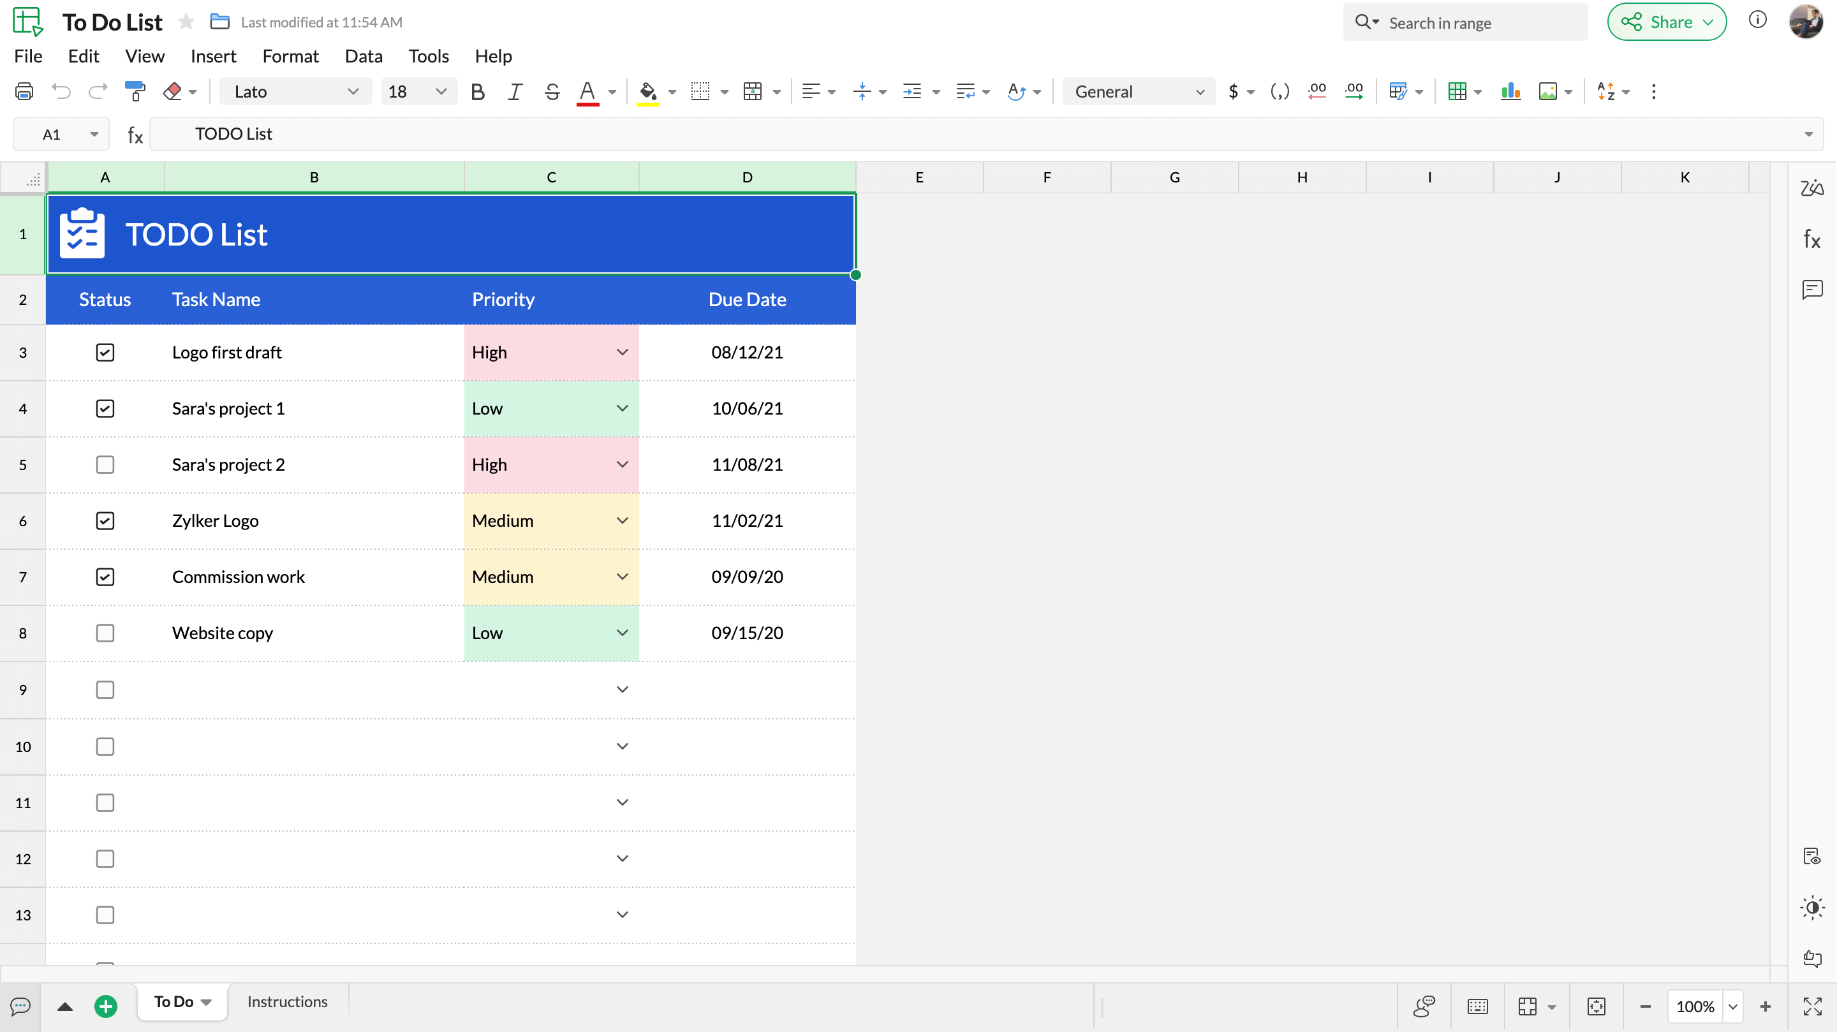1837x1032 pixels.
Task: Uncheck the status box for Logo first draft
Action: click(x=105, y=351)
